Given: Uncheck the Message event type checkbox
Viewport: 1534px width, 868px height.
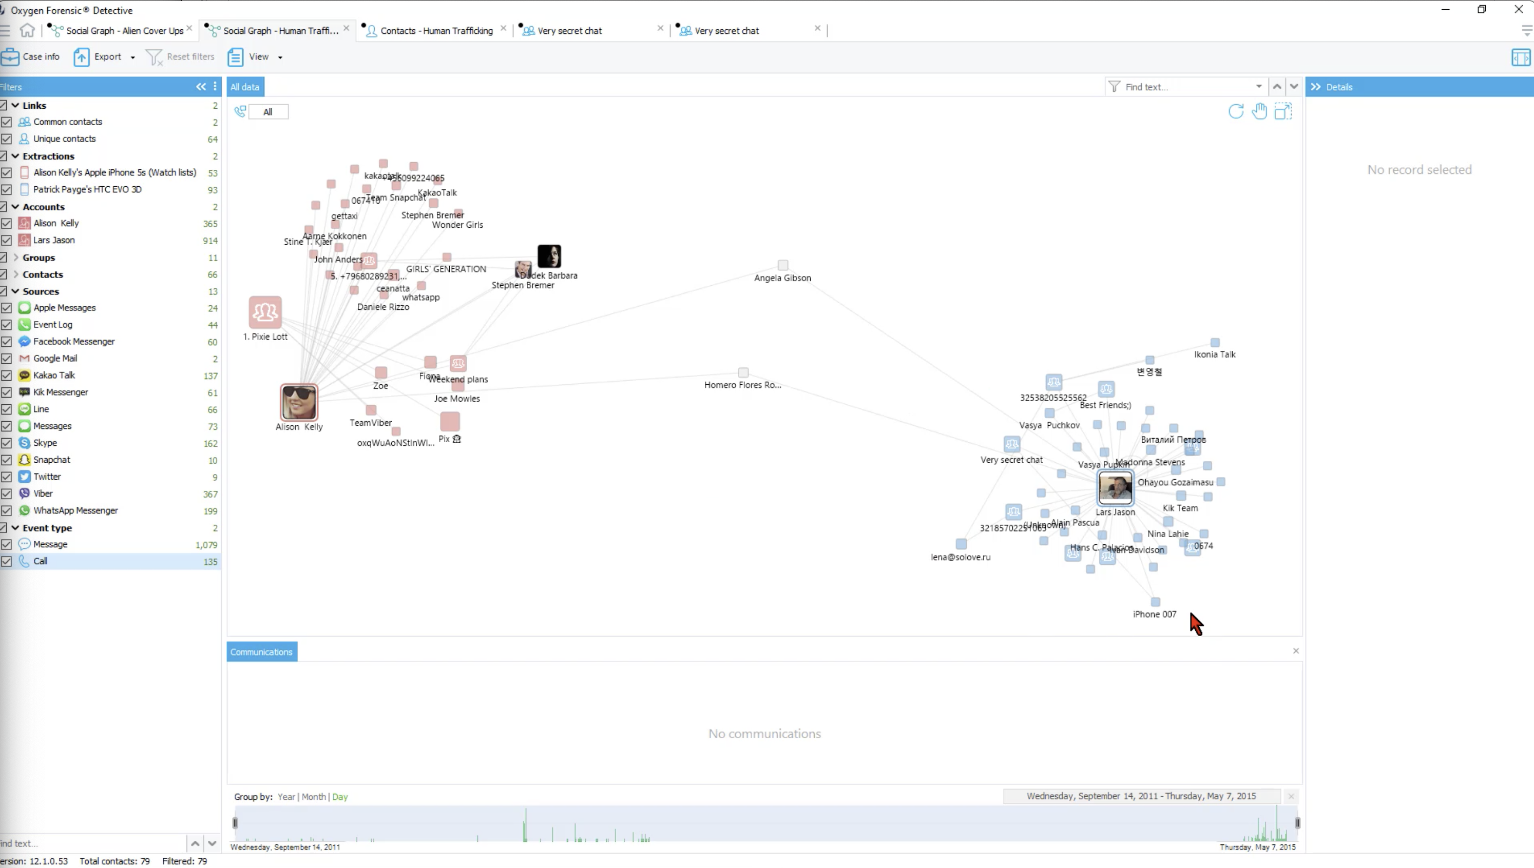Looking at the screenshot, I should click(x=7, y=544).
